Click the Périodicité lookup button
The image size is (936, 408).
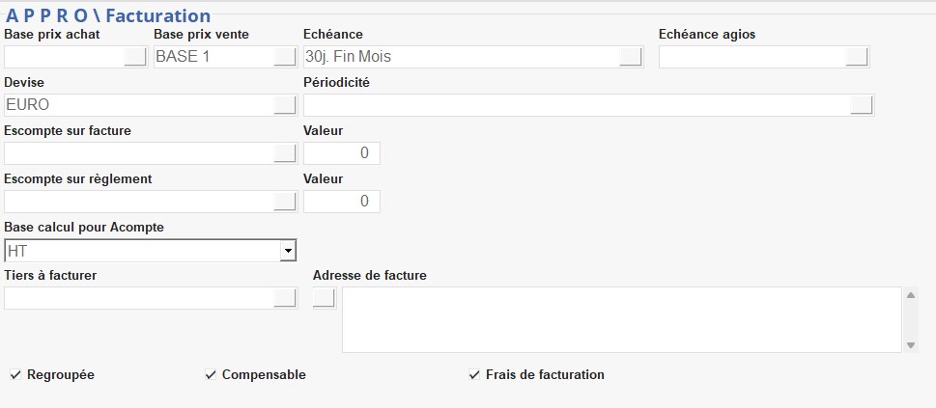coord(862,104)
